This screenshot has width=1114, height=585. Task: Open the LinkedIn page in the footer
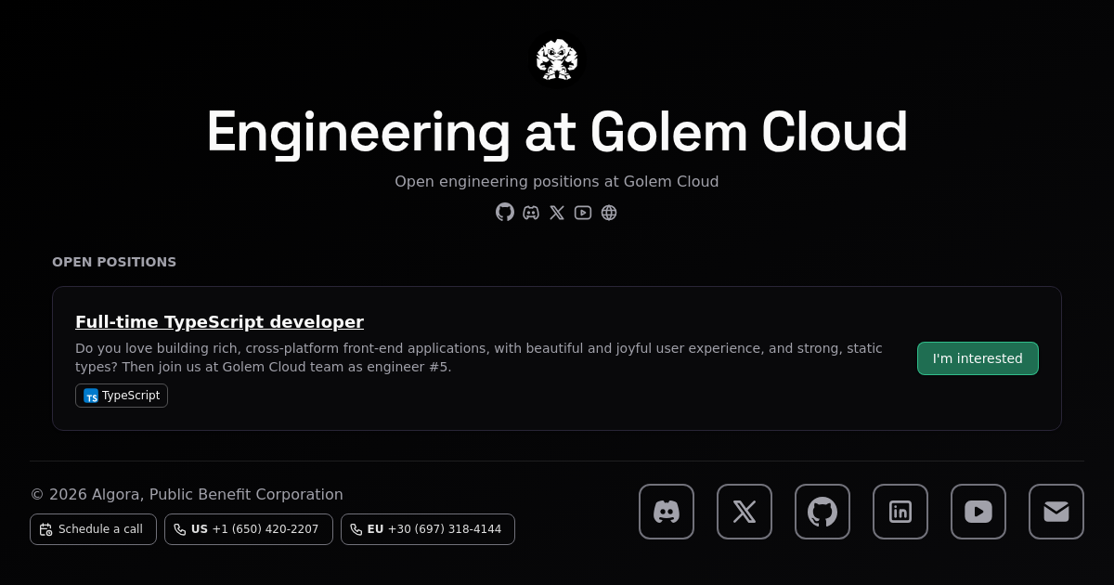900,512
